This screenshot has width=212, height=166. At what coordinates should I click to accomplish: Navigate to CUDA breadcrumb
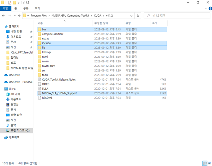[x=97, y=16]
